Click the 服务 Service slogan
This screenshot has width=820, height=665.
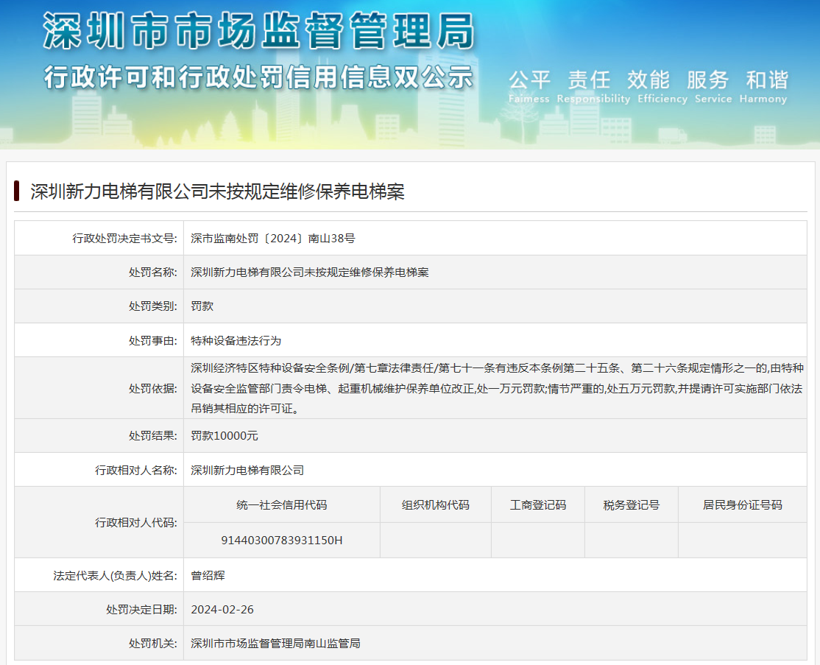(x=713, y=86)
